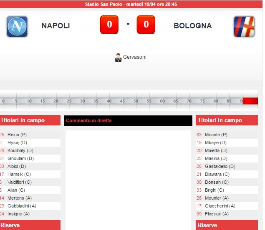Select Napoli goalkeeper Reina (P)
265x230 pixels.
[x=17, y=135]
